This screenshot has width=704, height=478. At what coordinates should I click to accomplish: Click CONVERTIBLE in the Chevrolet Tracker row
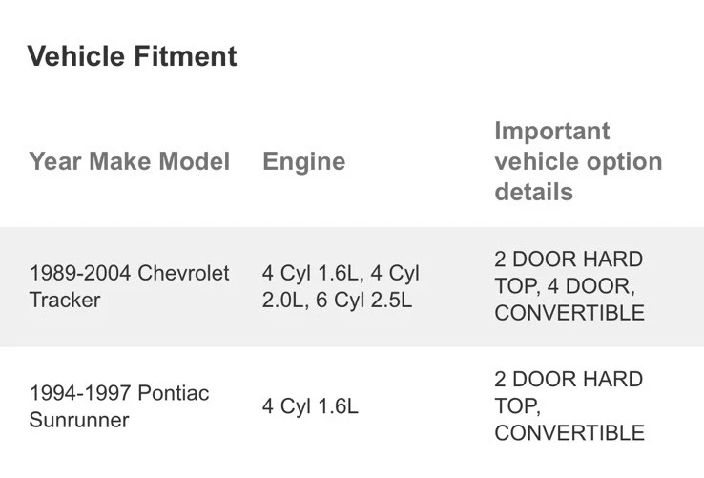[x=569, y=313]
